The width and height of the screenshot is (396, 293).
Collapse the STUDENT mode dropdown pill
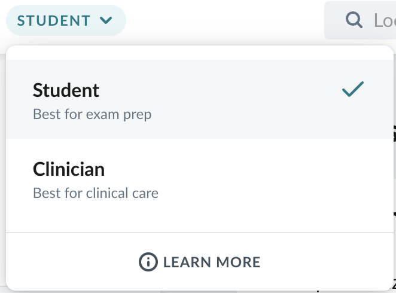(x=66, y=20)
